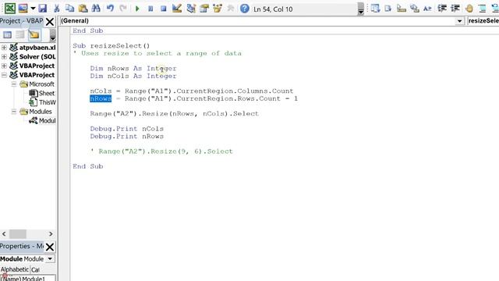Open the Project Explorer icon
Viewport: 499px width, 281px height.
tap(191, 9)
